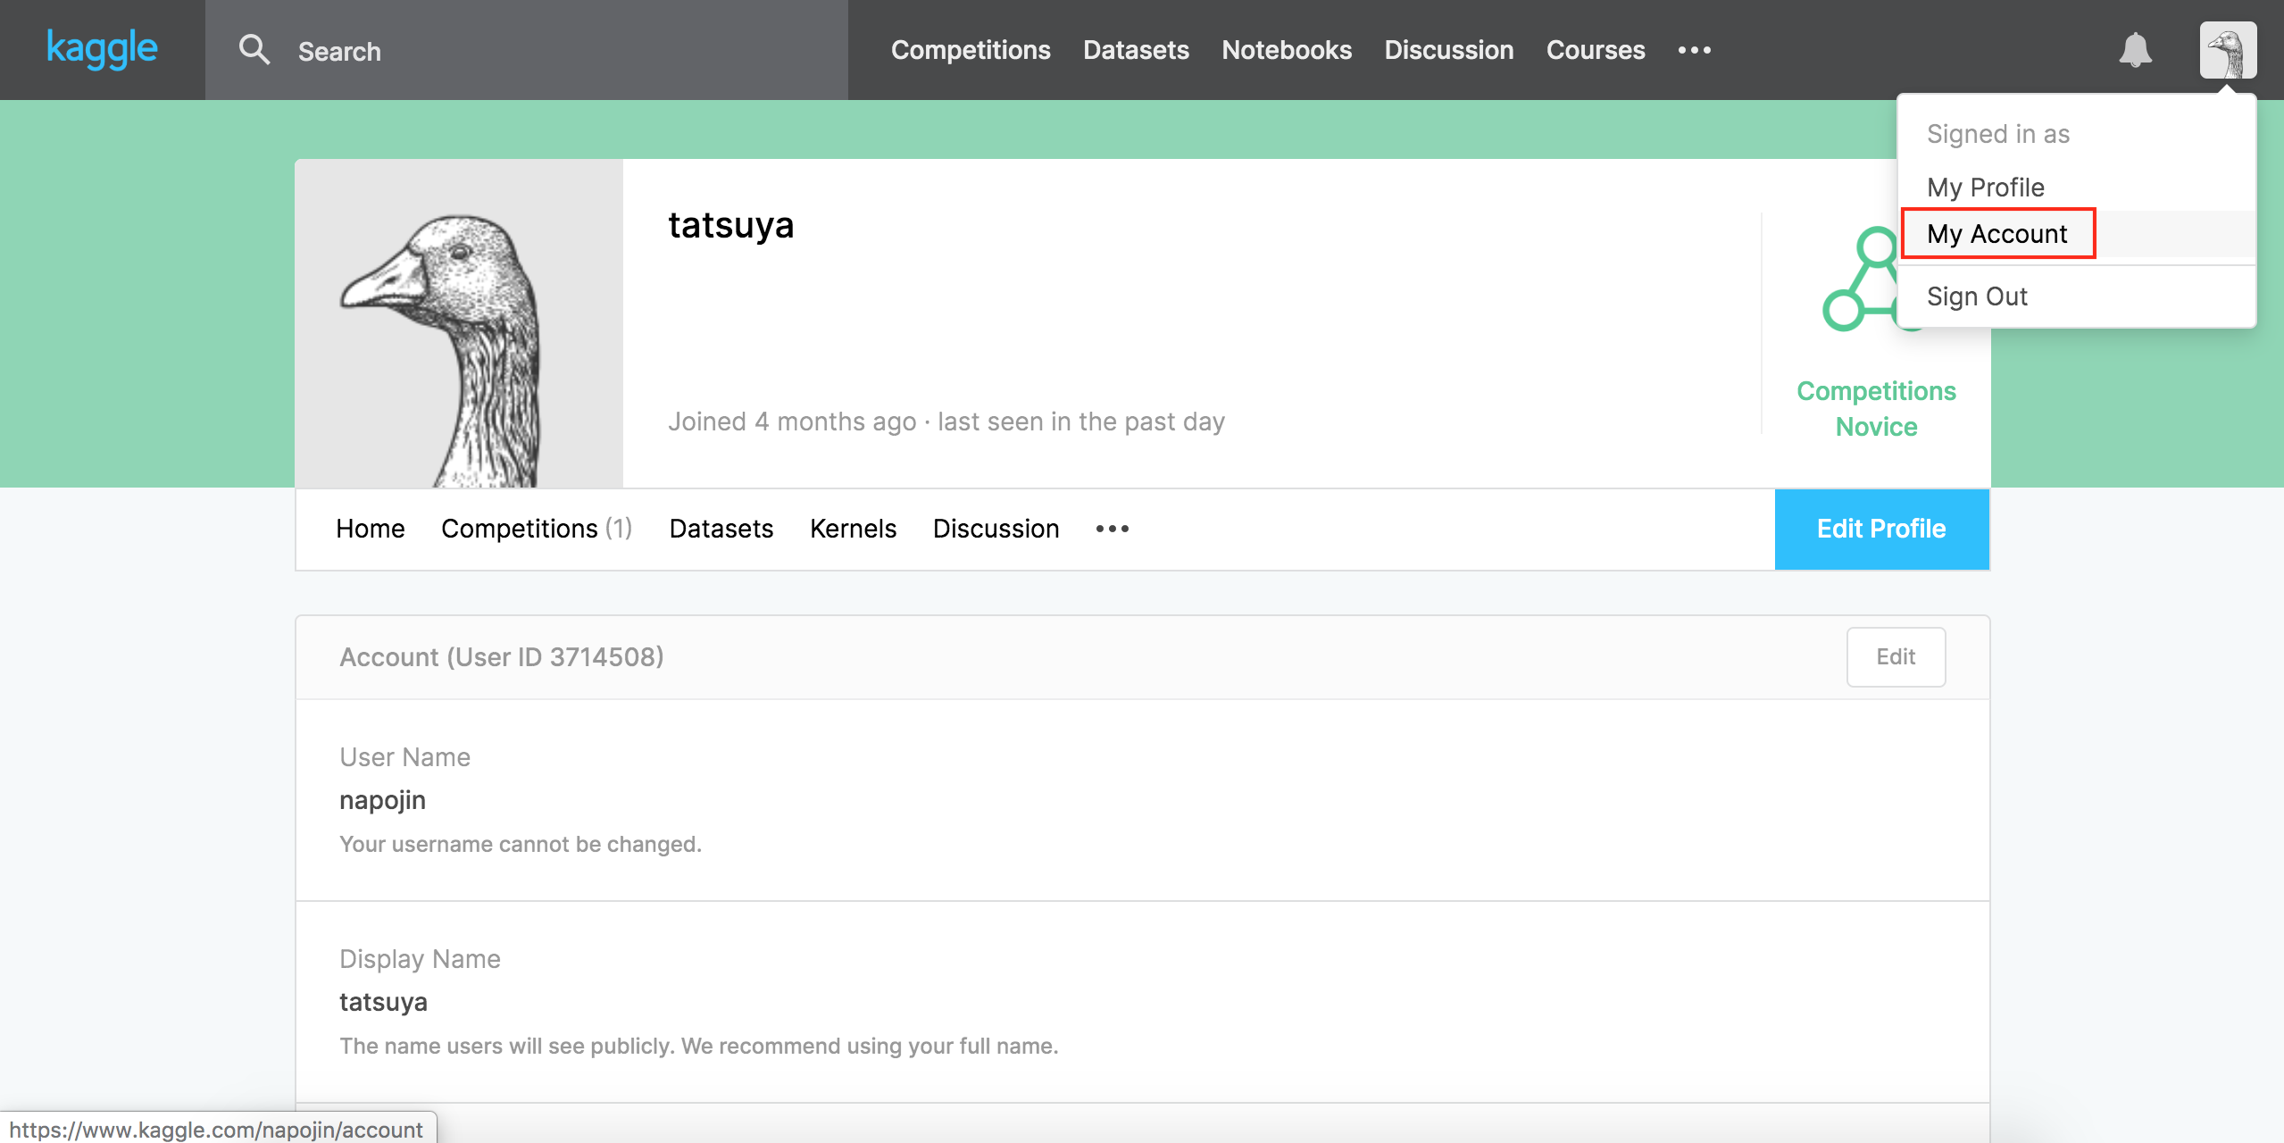Select My Account from dropdown menu
Image resolution: width=2284 pixels, height=1143 pixels.
tap(1996, 234)
